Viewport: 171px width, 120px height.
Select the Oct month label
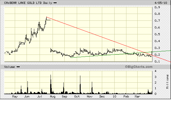click(77, 97)
